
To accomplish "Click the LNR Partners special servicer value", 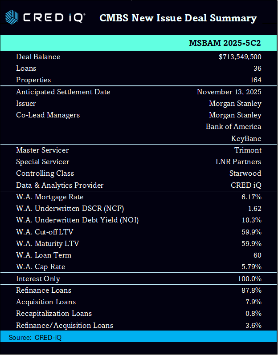I will [x=238, y=162].
